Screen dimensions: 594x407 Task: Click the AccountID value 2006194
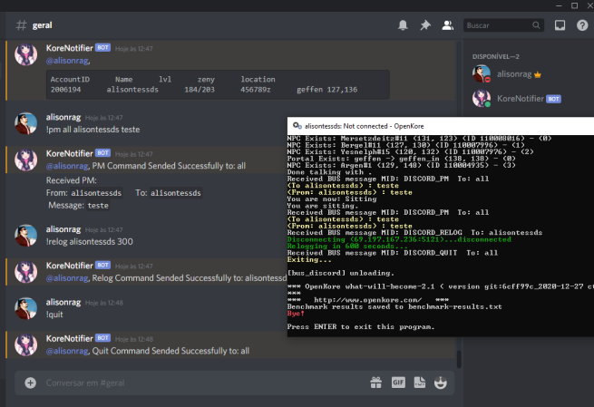click(65, 90)
